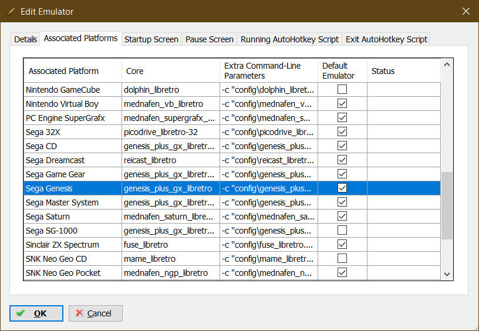Click the Core column header
479x331 pixels.
[171, 70]
